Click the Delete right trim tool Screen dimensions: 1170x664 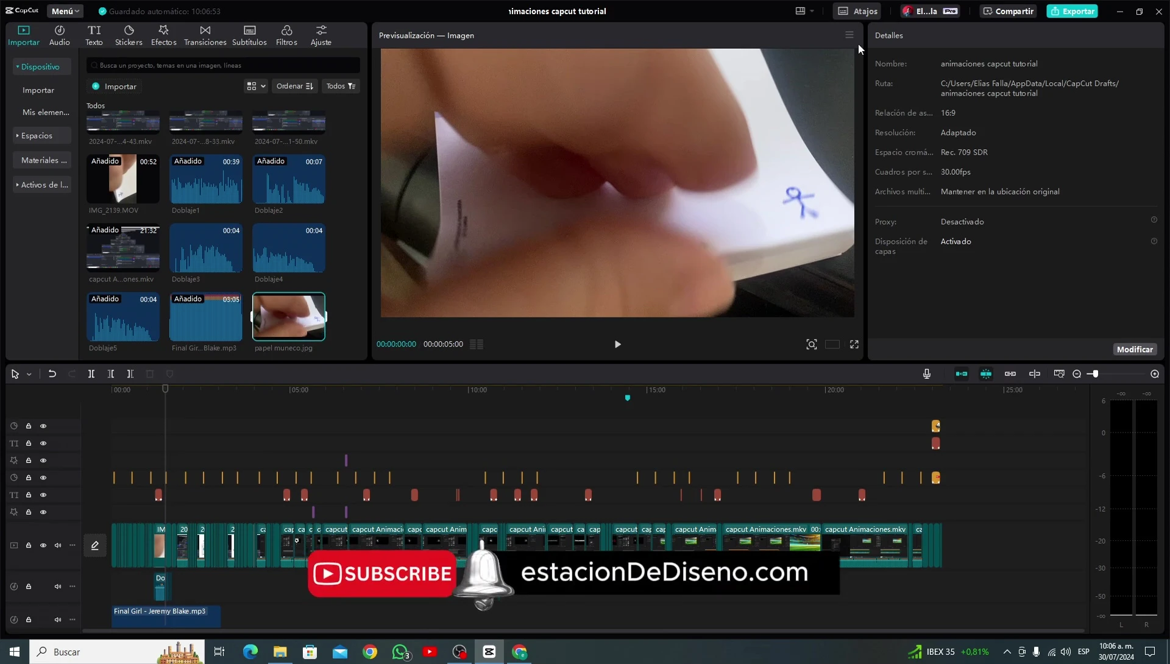point(130,374)
